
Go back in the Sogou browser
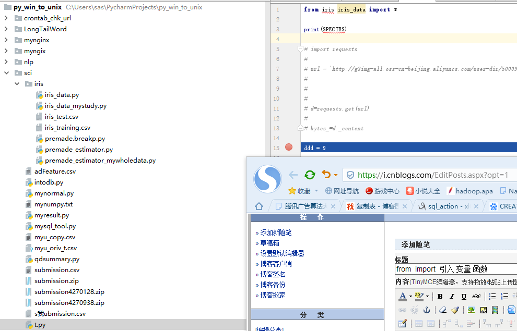(x=293, y=175)
